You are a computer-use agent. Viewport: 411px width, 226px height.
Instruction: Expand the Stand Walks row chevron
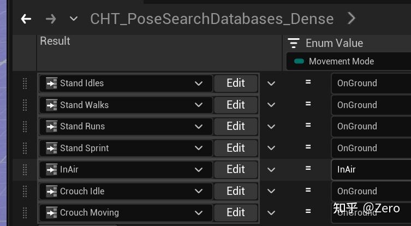(271, 105)
